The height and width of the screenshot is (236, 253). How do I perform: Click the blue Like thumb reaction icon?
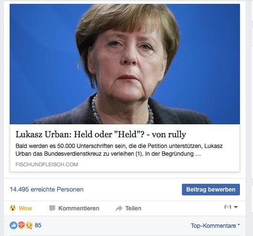(14, 225)
